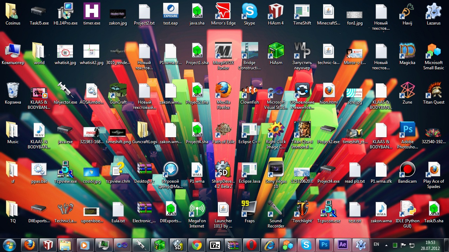Select the zakon.jpg image file
This screenshot has width=449, height=252.
pyautogui.click(x=118, y=14)
